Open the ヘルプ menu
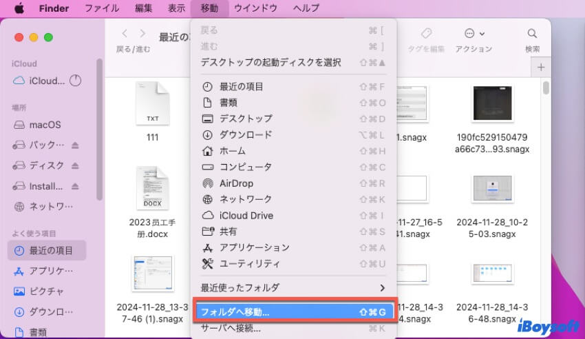Image resolution: width=585 pixels, height=339 pixels. 306,8
